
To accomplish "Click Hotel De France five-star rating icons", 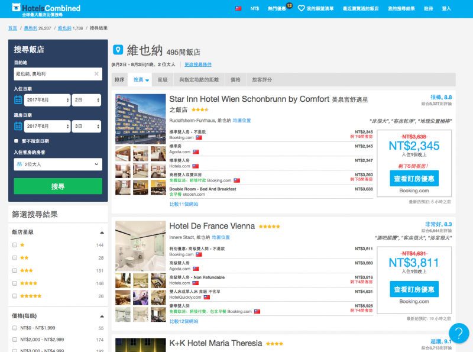I will coord(270,227).
